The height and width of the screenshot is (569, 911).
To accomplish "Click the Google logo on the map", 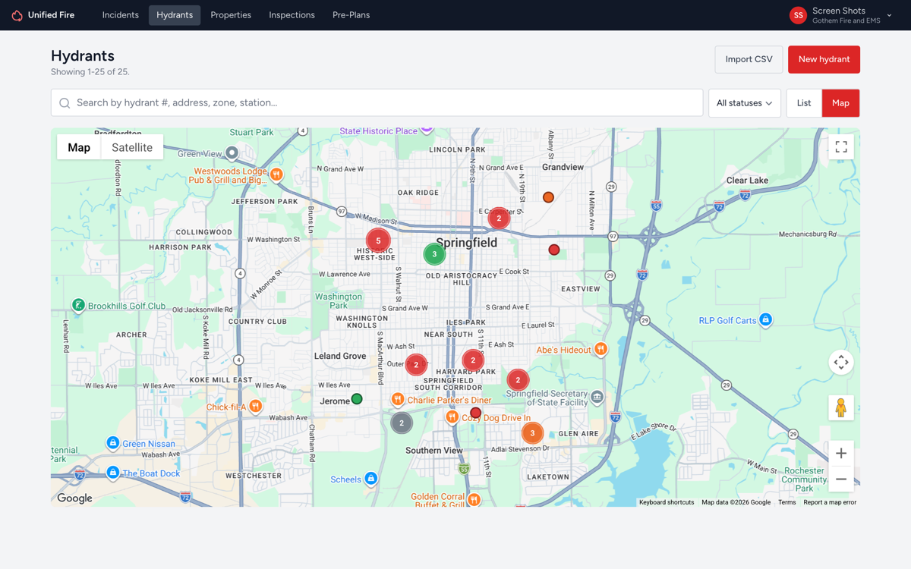I will pyautogui.click(x=74, y=498).
